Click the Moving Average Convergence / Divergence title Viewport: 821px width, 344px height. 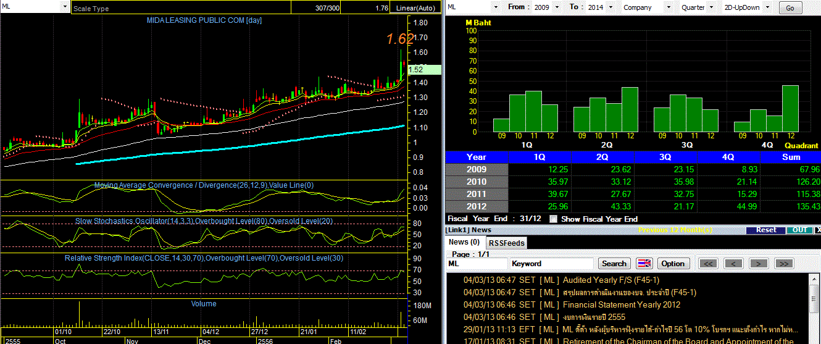204,185
